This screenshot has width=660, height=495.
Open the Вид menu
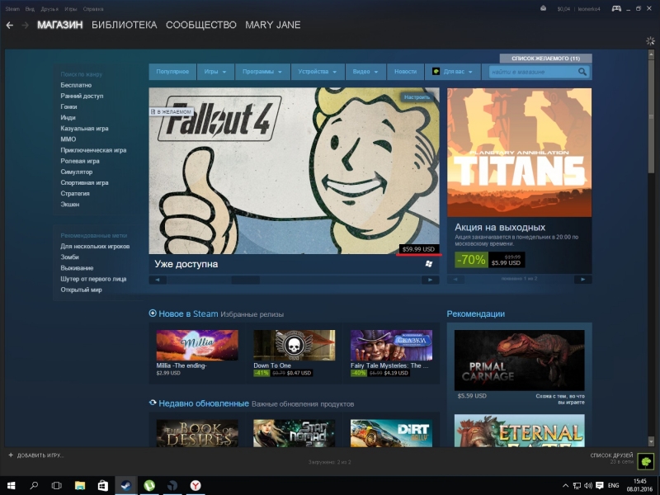30,9
